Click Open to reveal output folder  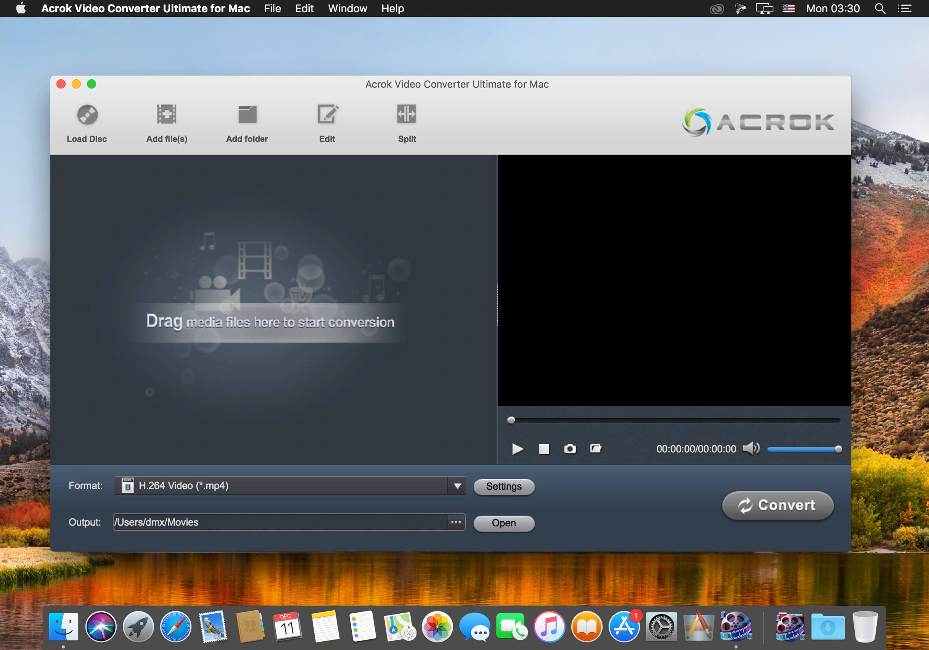[505, 522]
